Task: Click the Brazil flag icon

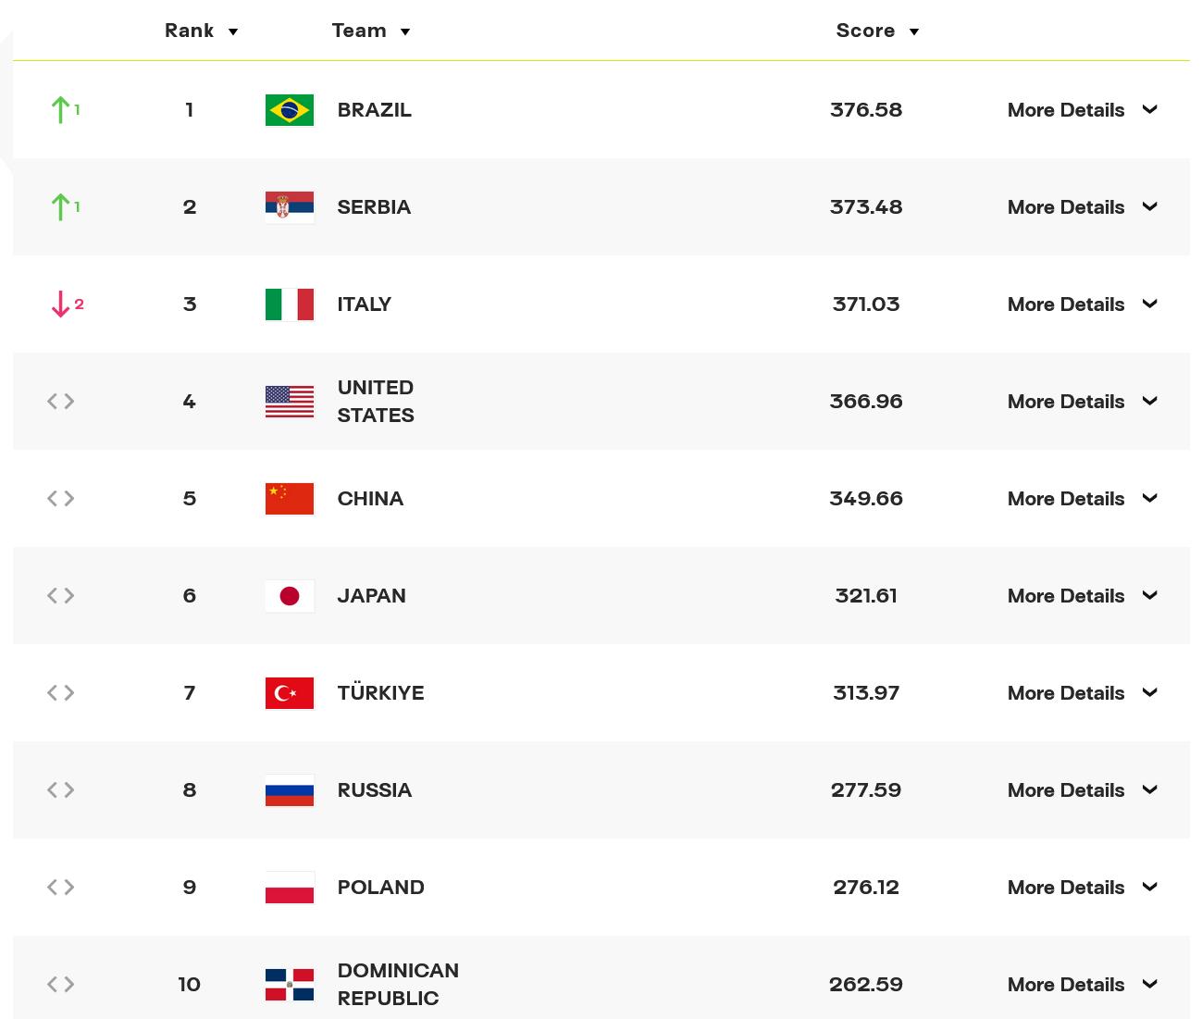Action: 289,110
